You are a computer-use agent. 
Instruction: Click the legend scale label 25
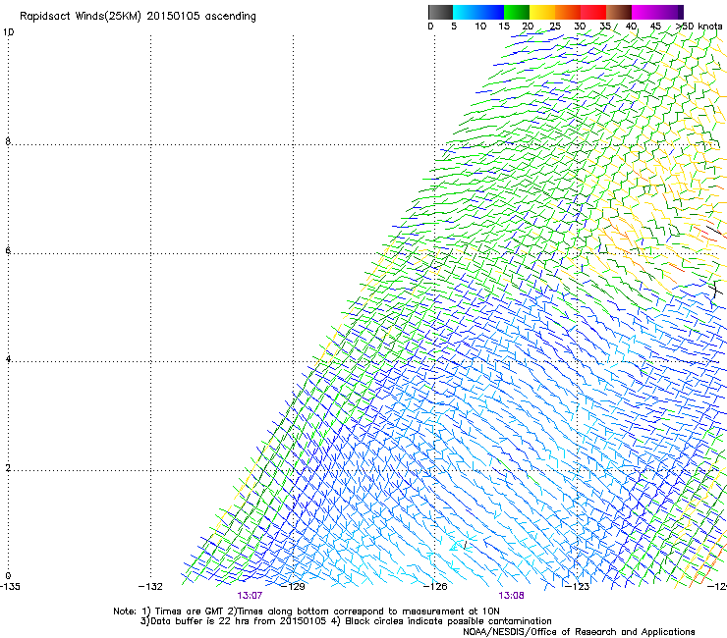click(555, 27)
